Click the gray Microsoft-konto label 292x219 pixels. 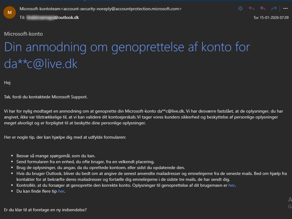click(x=24, y=34)
